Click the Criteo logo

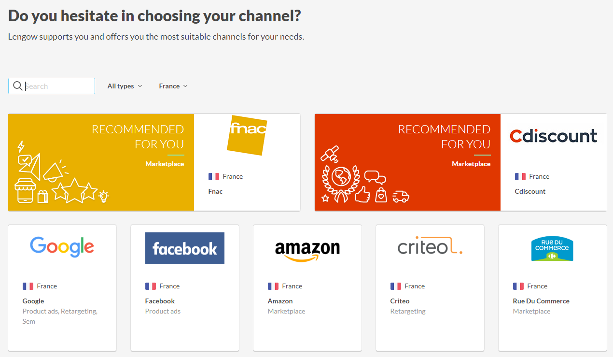(430, 247)
